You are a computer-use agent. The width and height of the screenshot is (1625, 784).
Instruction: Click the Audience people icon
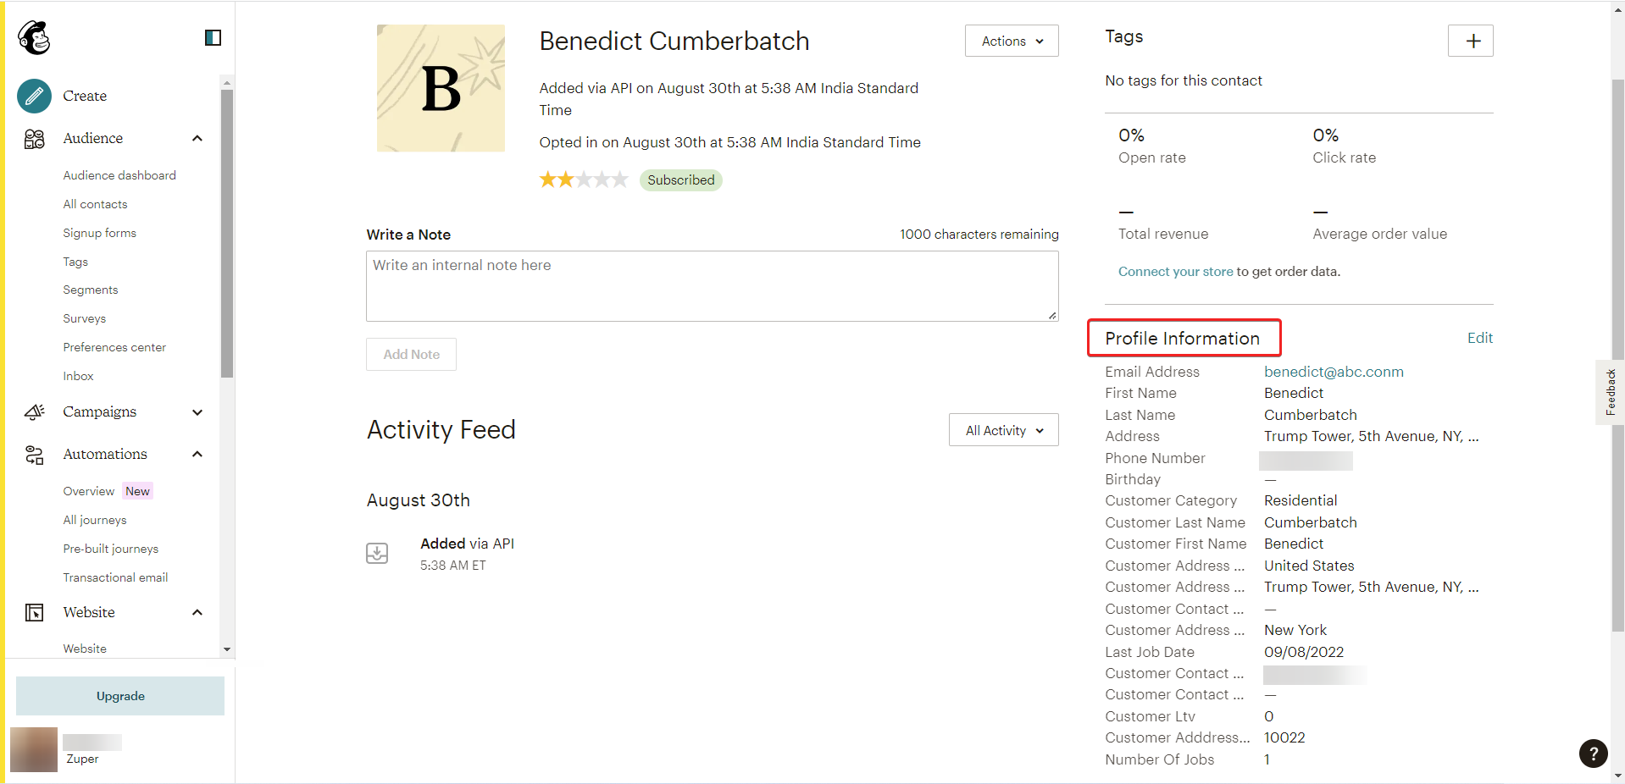tap(35, 139)
